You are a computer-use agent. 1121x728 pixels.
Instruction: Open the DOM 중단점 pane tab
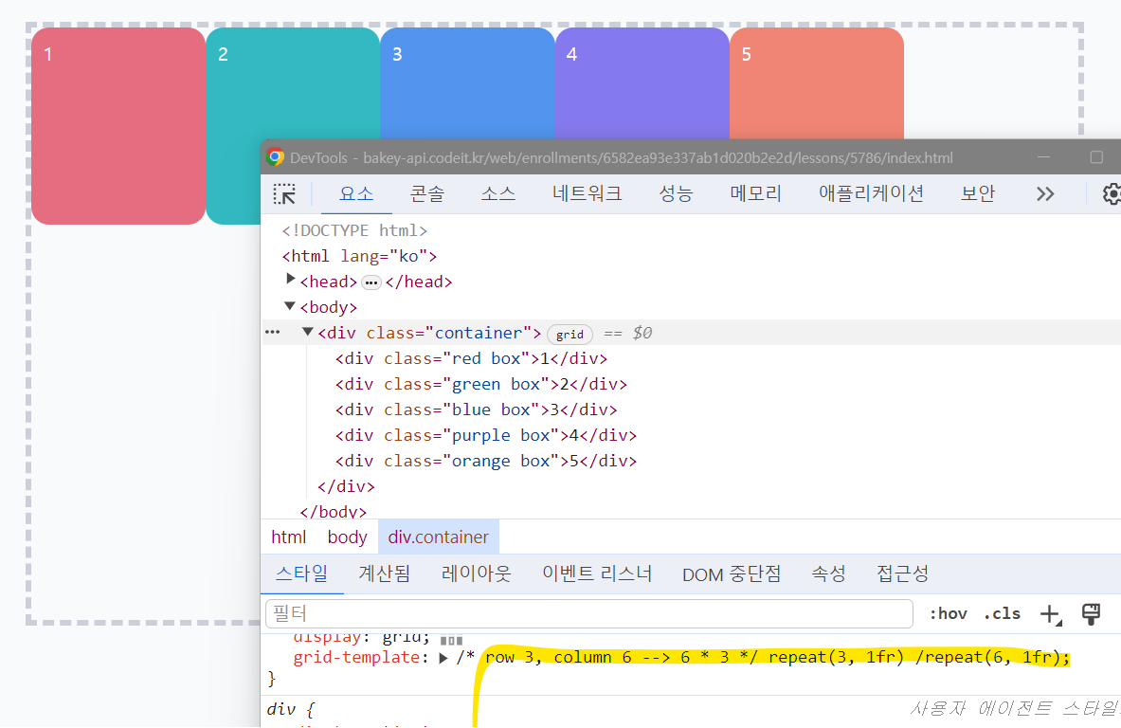point(732,573)
